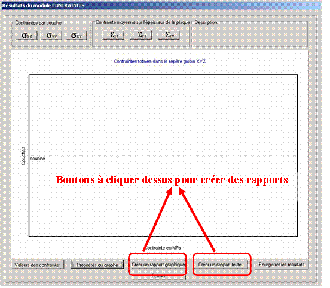Image resolution: width=330 pixels, height=288 pixels.
Task: Open Propriétés du graphe
Action: [97, 265]
